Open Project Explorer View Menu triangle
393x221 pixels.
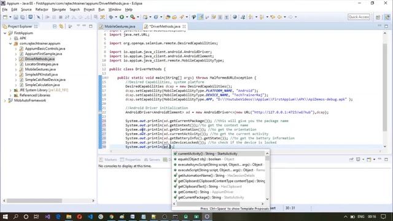78,26
